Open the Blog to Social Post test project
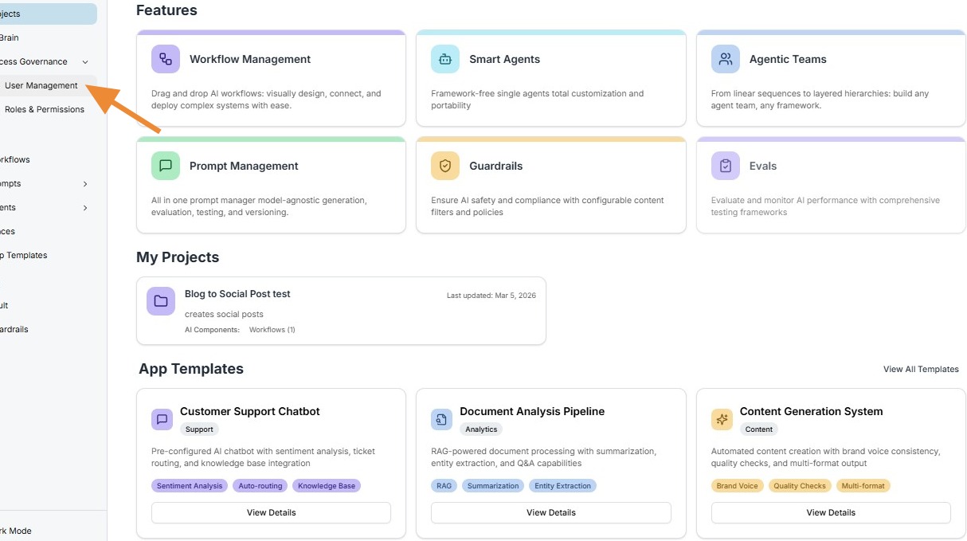Image resolution: width=967 pixels, height=541 pixels. [x=237, y=294]
